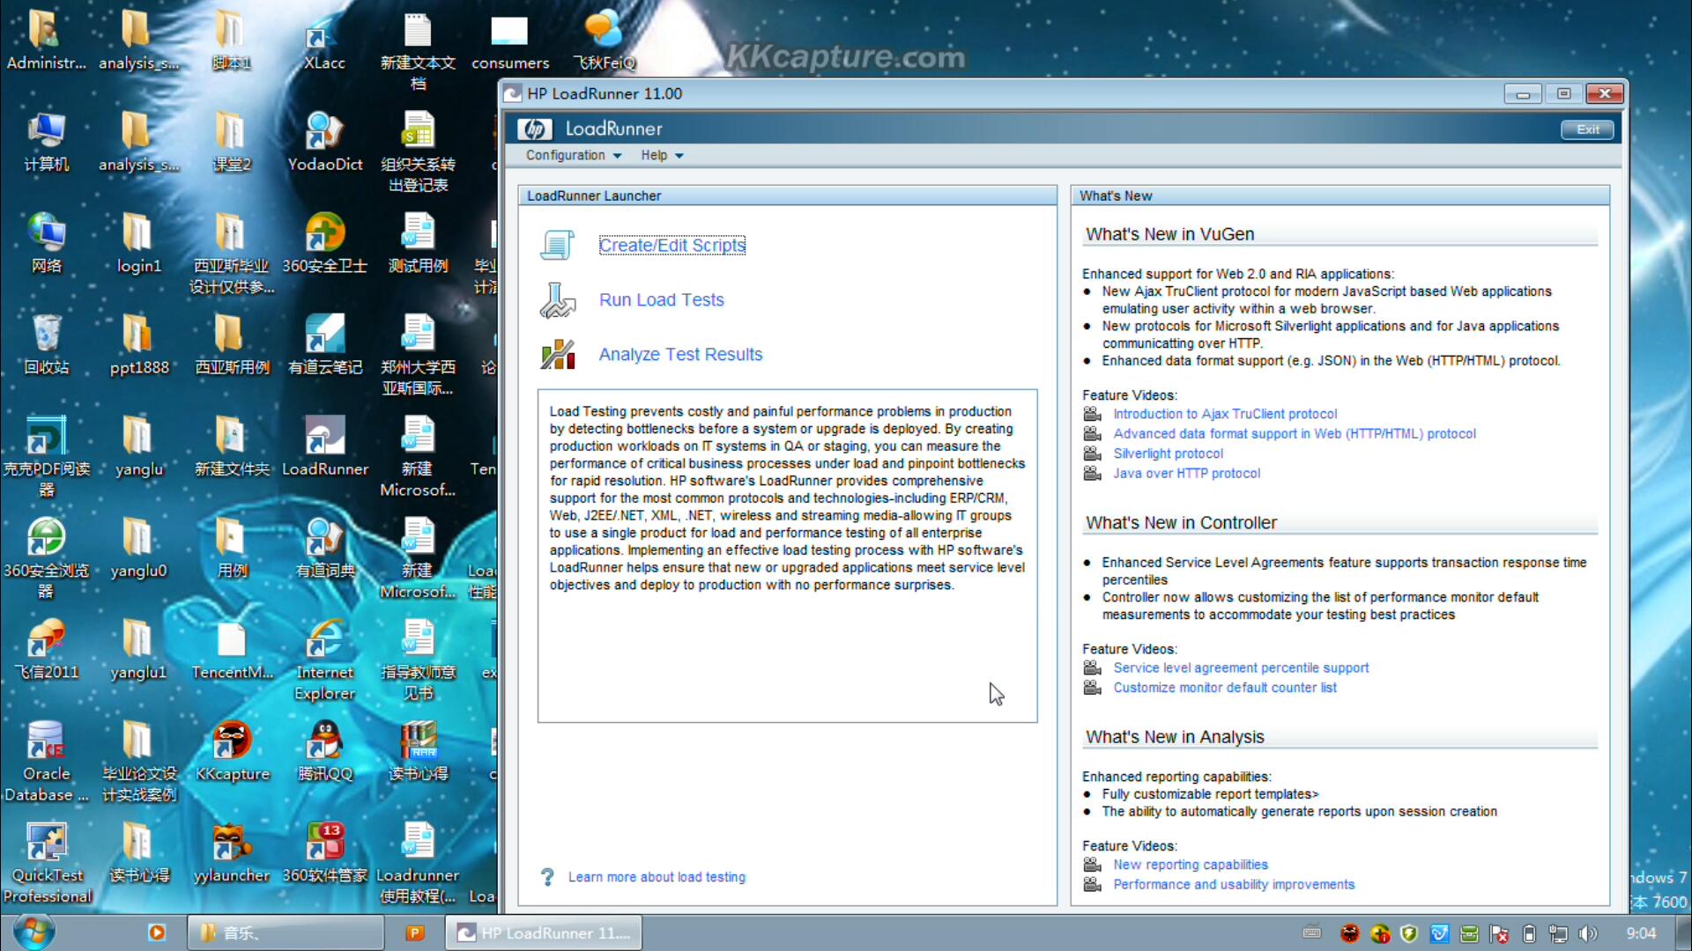Screen dimensions: 1692x951
Task: Click the taskbar clock showing 9:04
Action: pyautogui.click(x=1641, y=933)
